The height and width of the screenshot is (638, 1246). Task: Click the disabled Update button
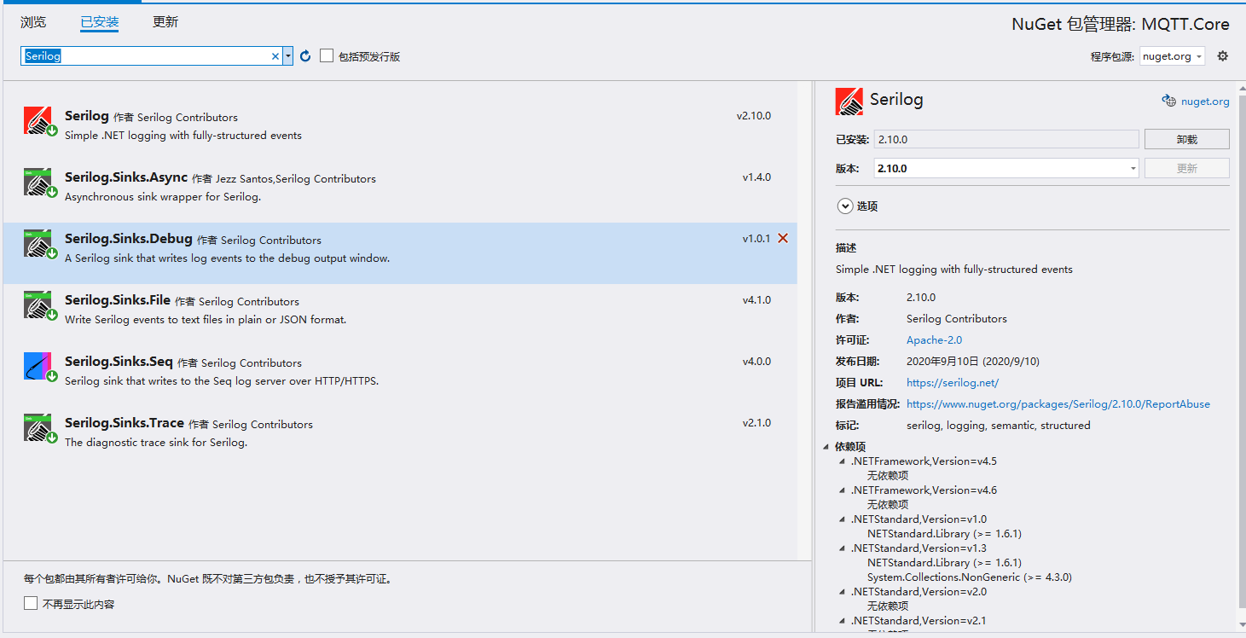pos(1187,168)
